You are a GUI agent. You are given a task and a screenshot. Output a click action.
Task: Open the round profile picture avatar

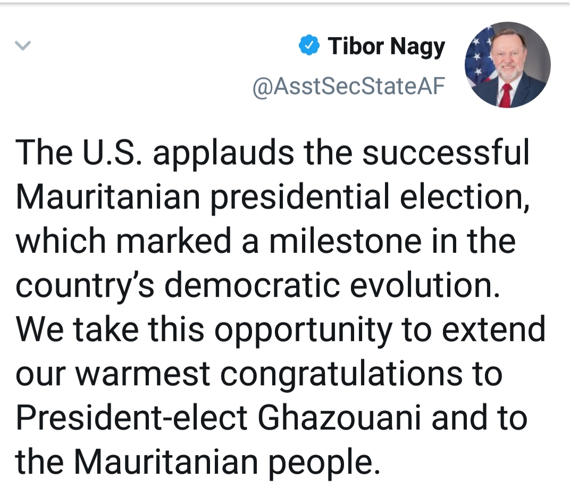coord(507,64)
